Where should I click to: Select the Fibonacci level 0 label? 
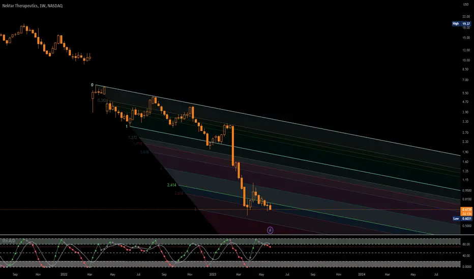tap(92, 85)
